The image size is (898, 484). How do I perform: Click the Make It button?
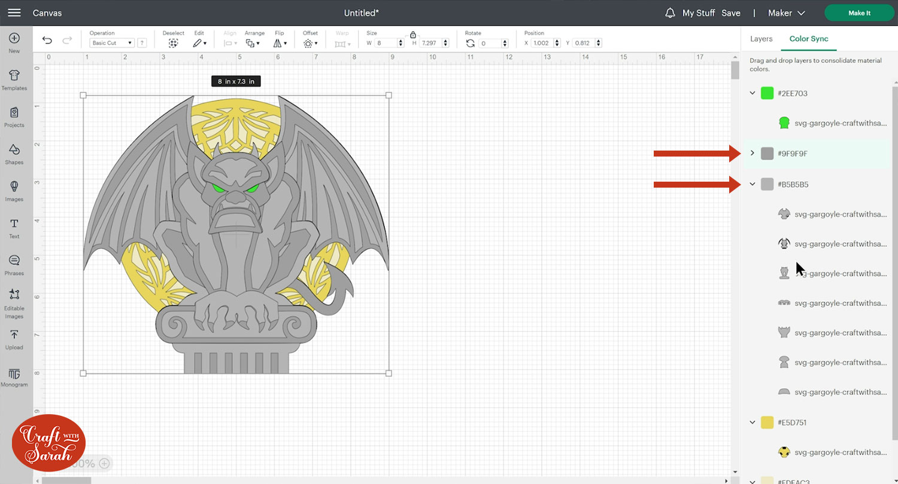pyautogui.click(x=859, y=13)
